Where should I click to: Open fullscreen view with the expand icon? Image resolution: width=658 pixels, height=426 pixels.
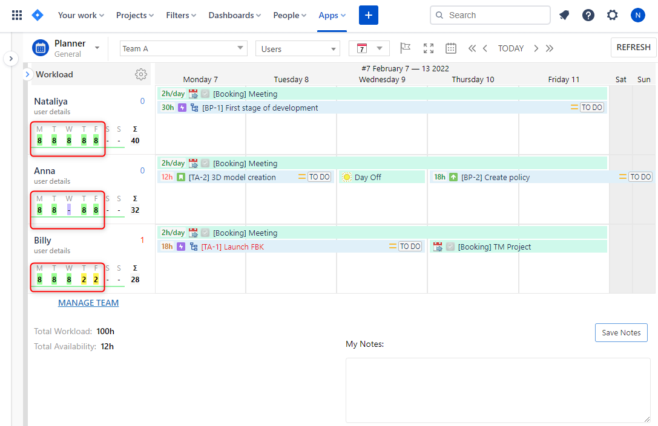429,48
